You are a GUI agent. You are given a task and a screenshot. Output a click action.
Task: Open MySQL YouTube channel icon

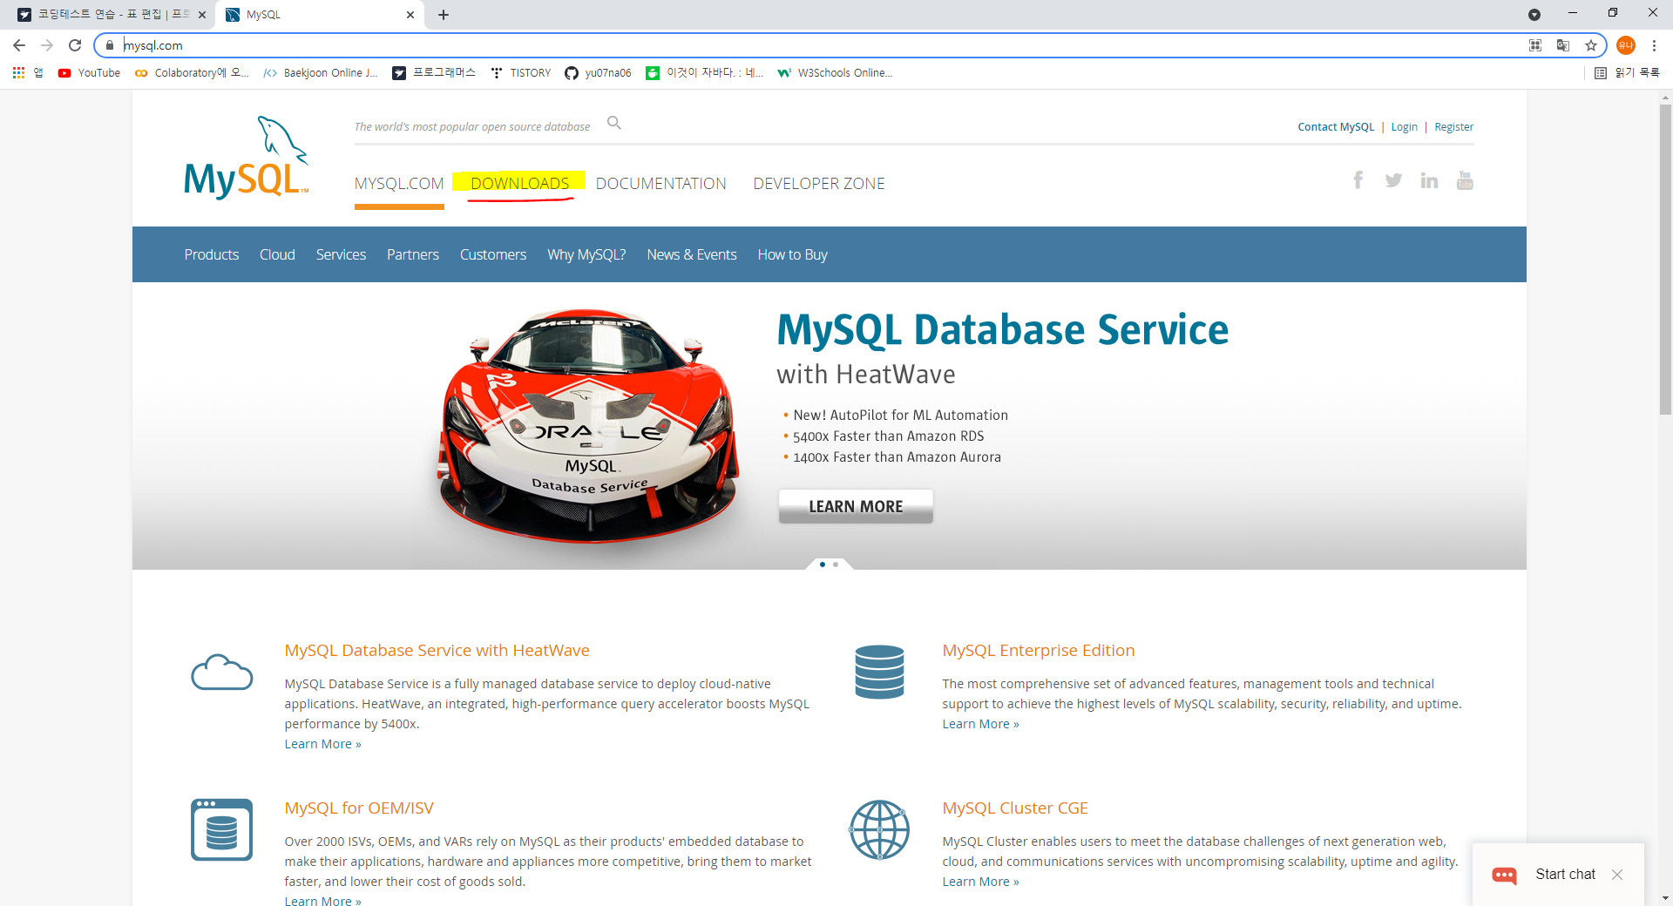point(1465,180)
